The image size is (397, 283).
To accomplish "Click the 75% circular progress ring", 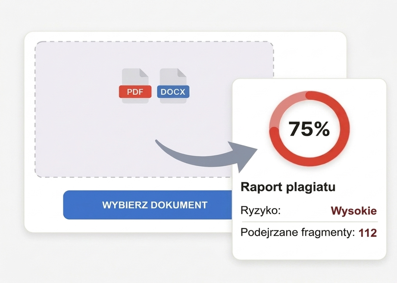I will point(309,128).
